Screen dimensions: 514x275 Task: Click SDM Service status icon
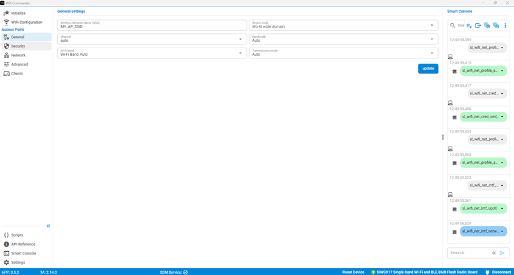186,272
